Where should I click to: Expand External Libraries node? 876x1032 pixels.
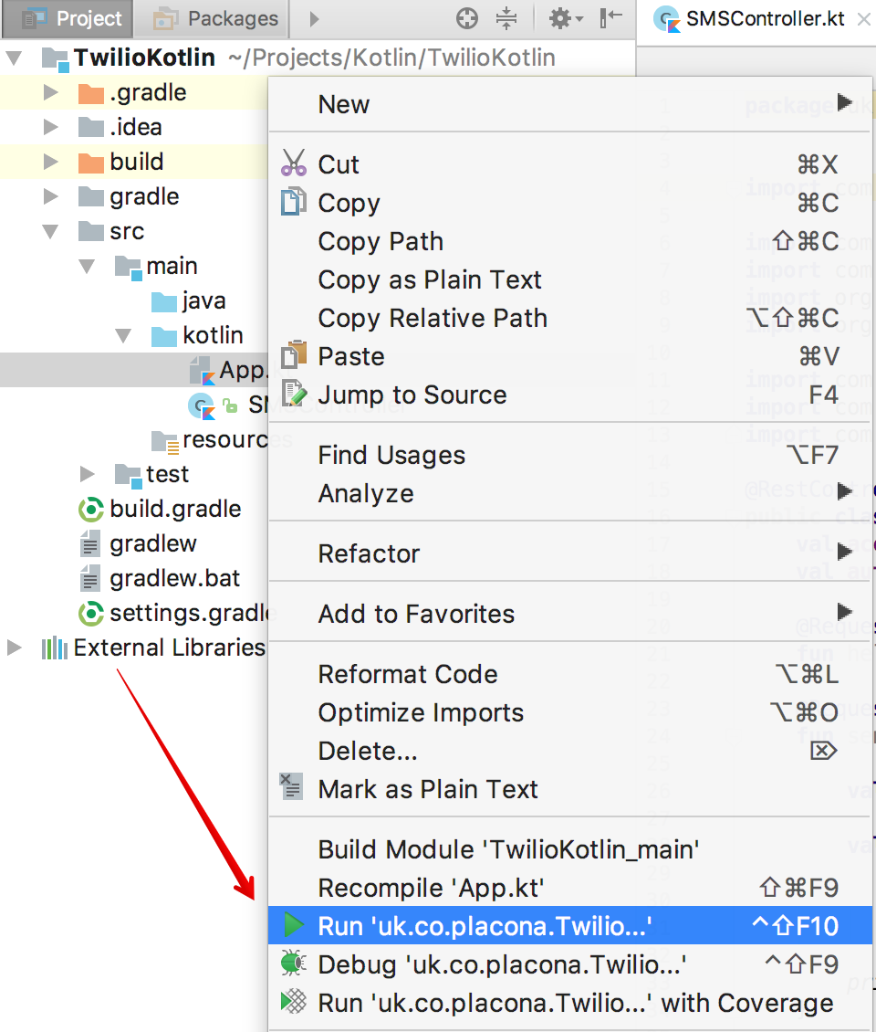coord(14,648)
